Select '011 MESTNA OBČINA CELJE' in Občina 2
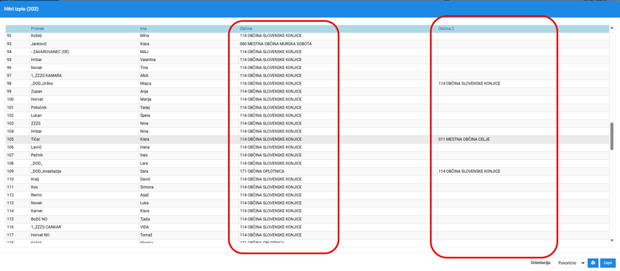The width and height of the screenshot is (620, 271). [464, 139]
